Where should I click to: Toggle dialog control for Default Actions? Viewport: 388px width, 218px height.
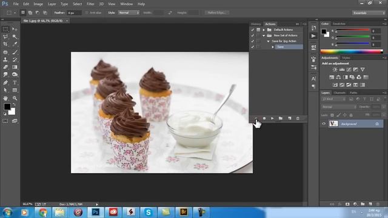[x=258, y=30]
